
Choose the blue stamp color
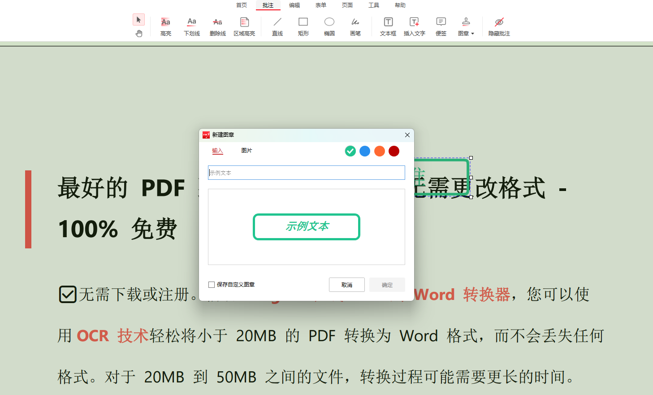[x=365, y=151]
